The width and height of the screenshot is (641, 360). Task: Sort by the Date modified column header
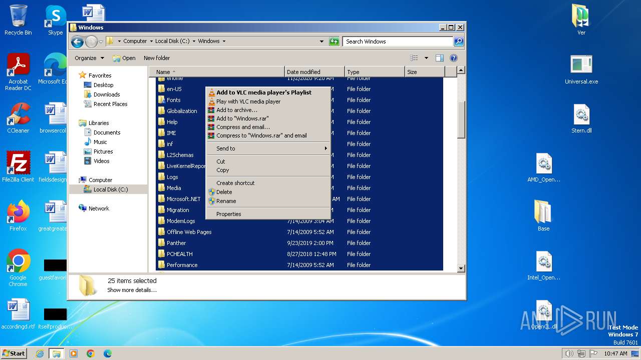click(314, 72)
